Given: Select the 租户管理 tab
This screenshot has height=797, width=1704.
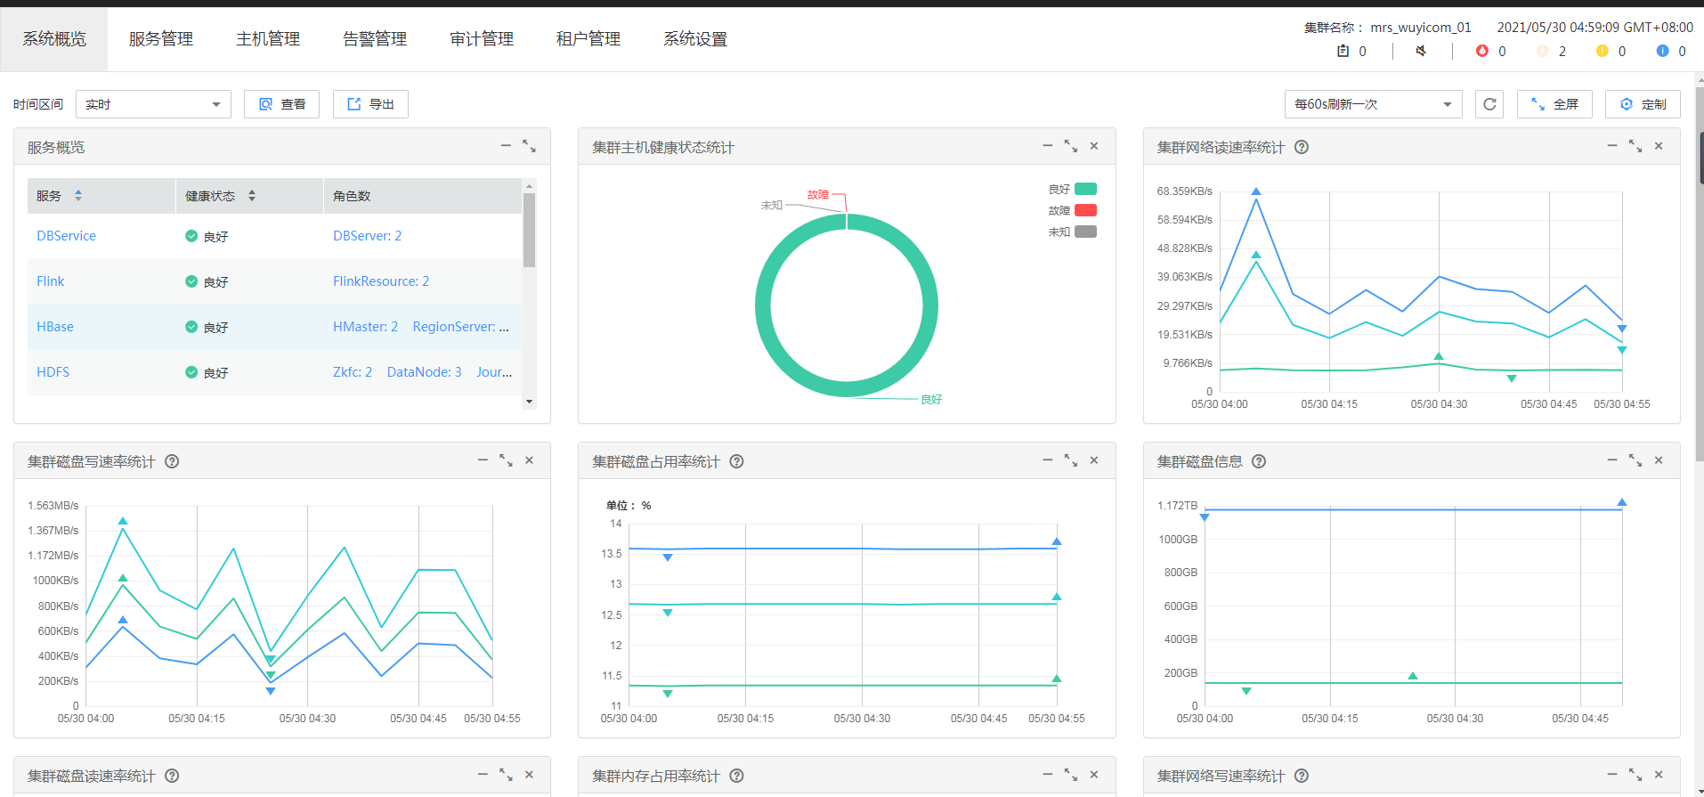Looking at the screenshot, I should tap(588, 39).
